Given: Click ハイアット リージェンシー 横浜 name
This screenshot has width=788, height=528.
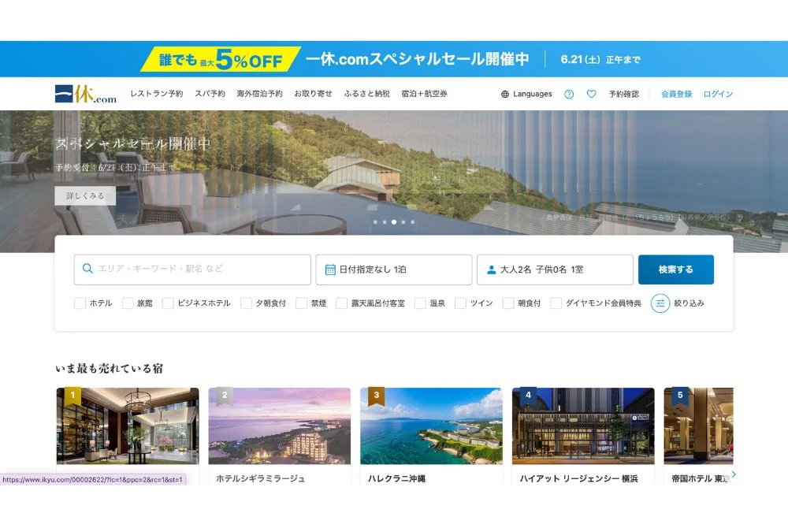Looking at the screenshot, I should (x=579, y=479).
